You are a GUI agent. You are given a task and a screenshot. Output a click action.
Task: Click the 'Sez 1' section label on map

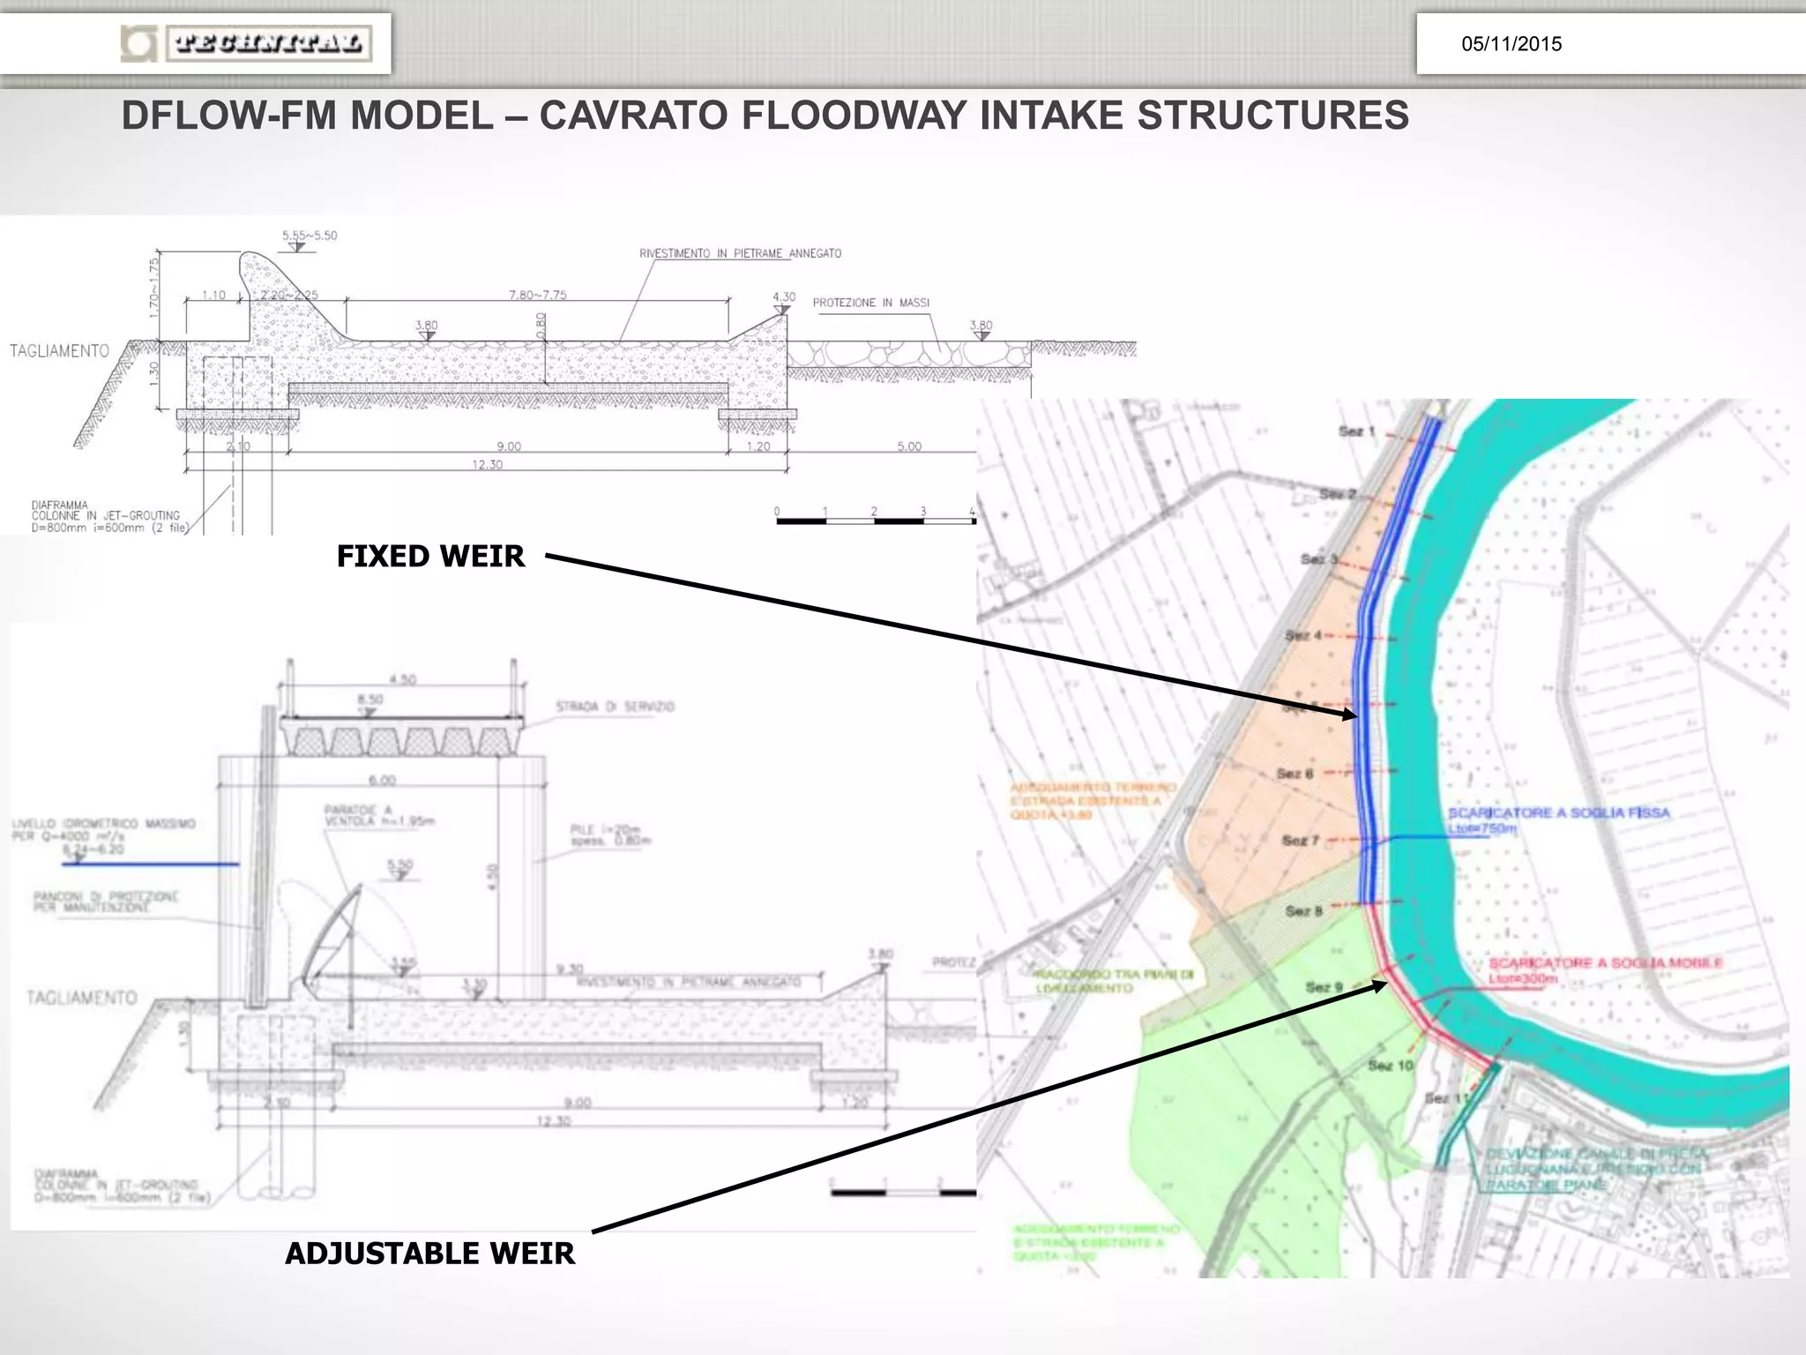[1356, 431]
